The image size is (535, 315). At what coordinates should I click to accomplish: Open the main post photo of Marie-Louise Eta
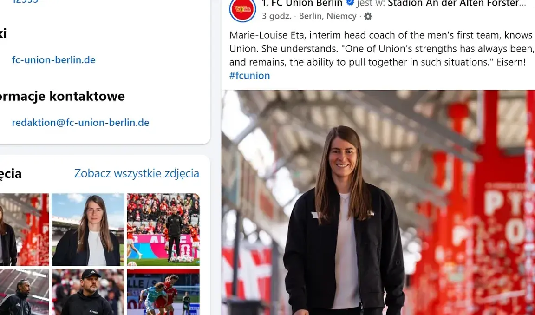(378, 203)
